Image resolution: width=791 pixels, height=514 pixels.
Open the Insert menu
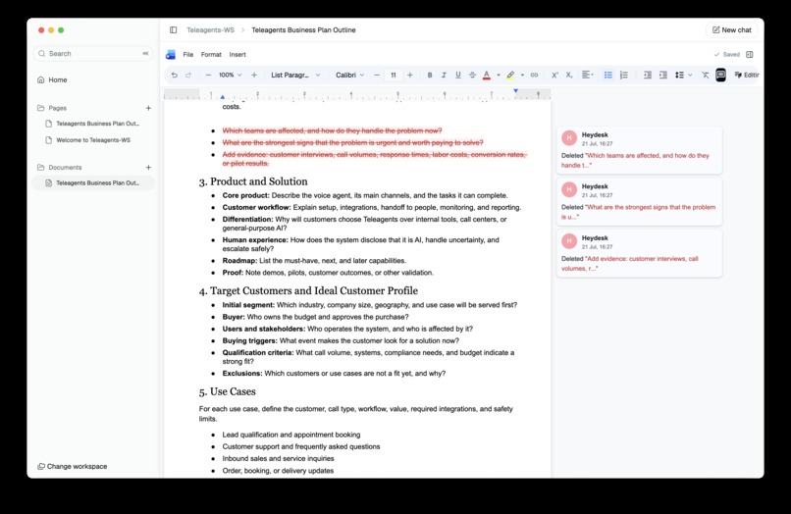point(237,55)
